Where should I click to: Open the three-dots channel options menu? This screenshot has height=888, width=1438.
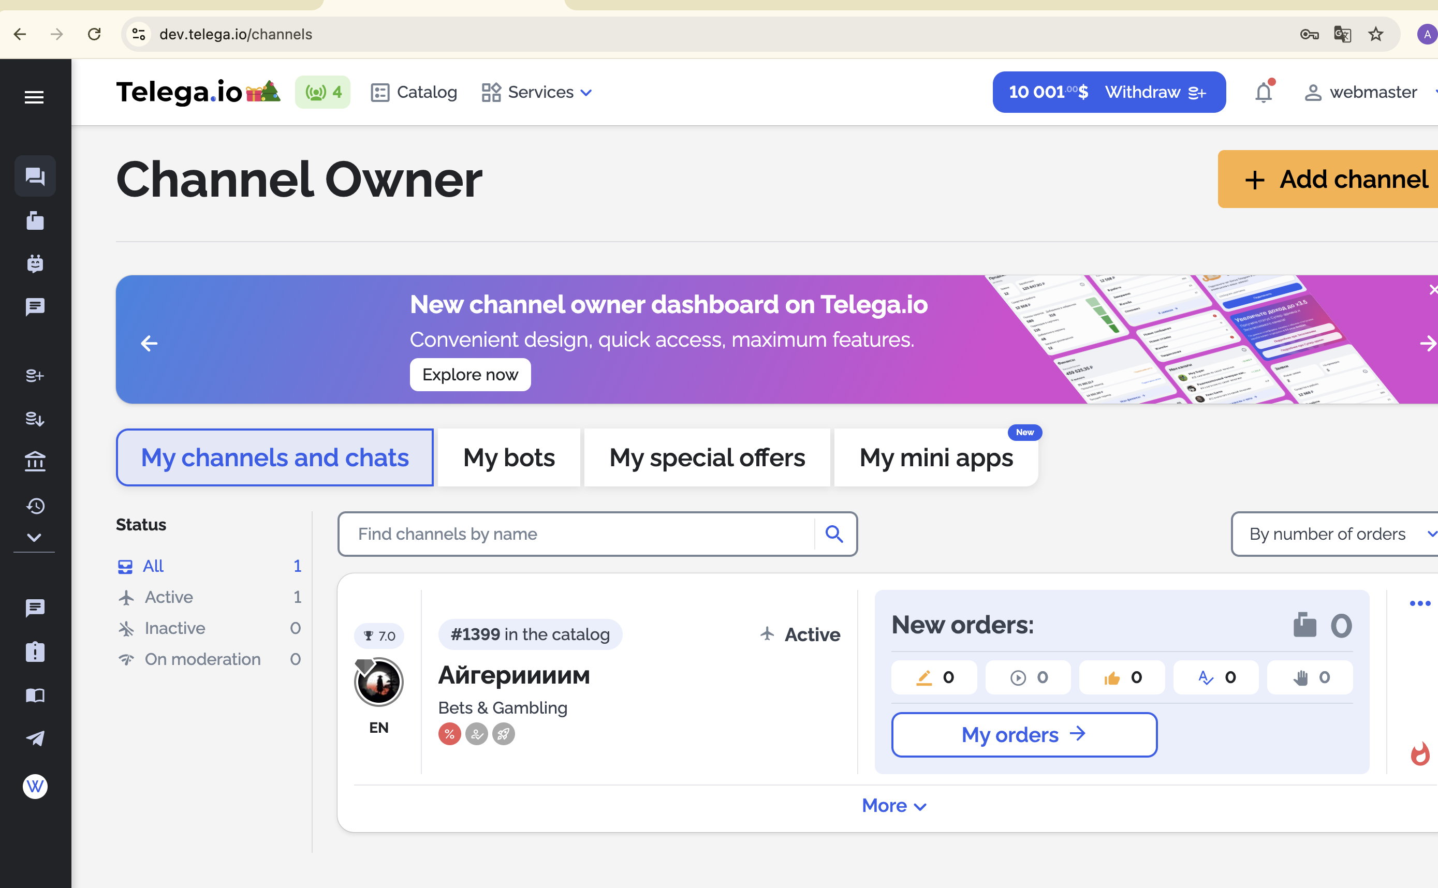point(1420,603)
